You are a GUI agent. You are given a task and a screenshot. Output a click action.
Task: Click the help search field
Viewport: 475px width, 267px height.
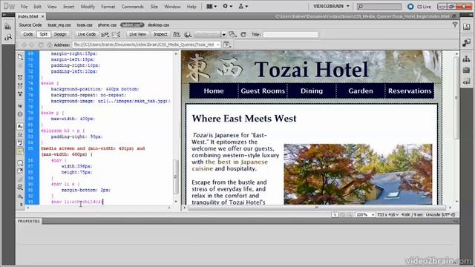pos(379,6)
